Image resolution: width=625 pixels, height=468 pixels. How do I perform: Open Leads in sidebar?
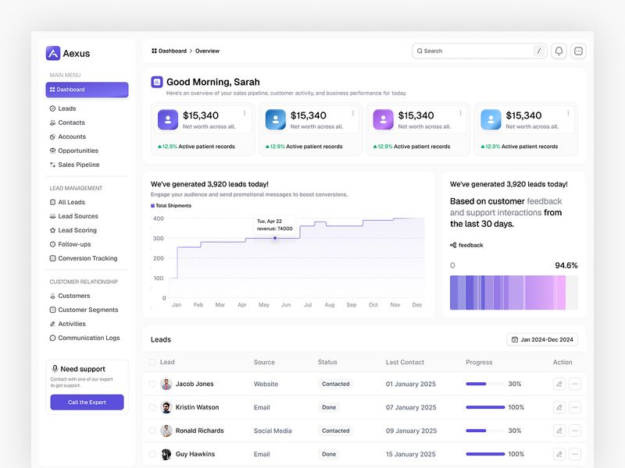tap(63, 108)
